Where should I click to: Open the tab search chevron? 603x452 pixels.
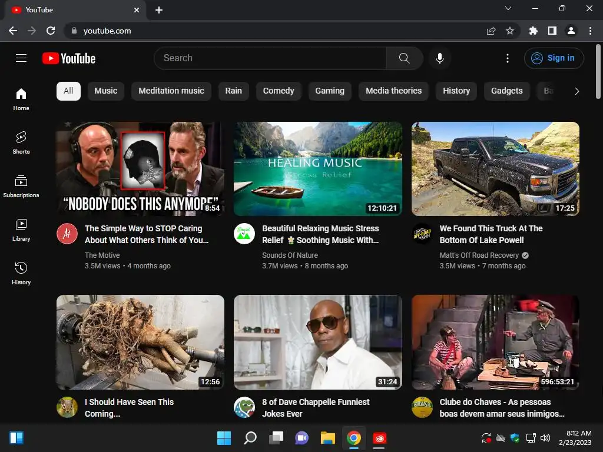pyautogui.click(x=508, y=8)
